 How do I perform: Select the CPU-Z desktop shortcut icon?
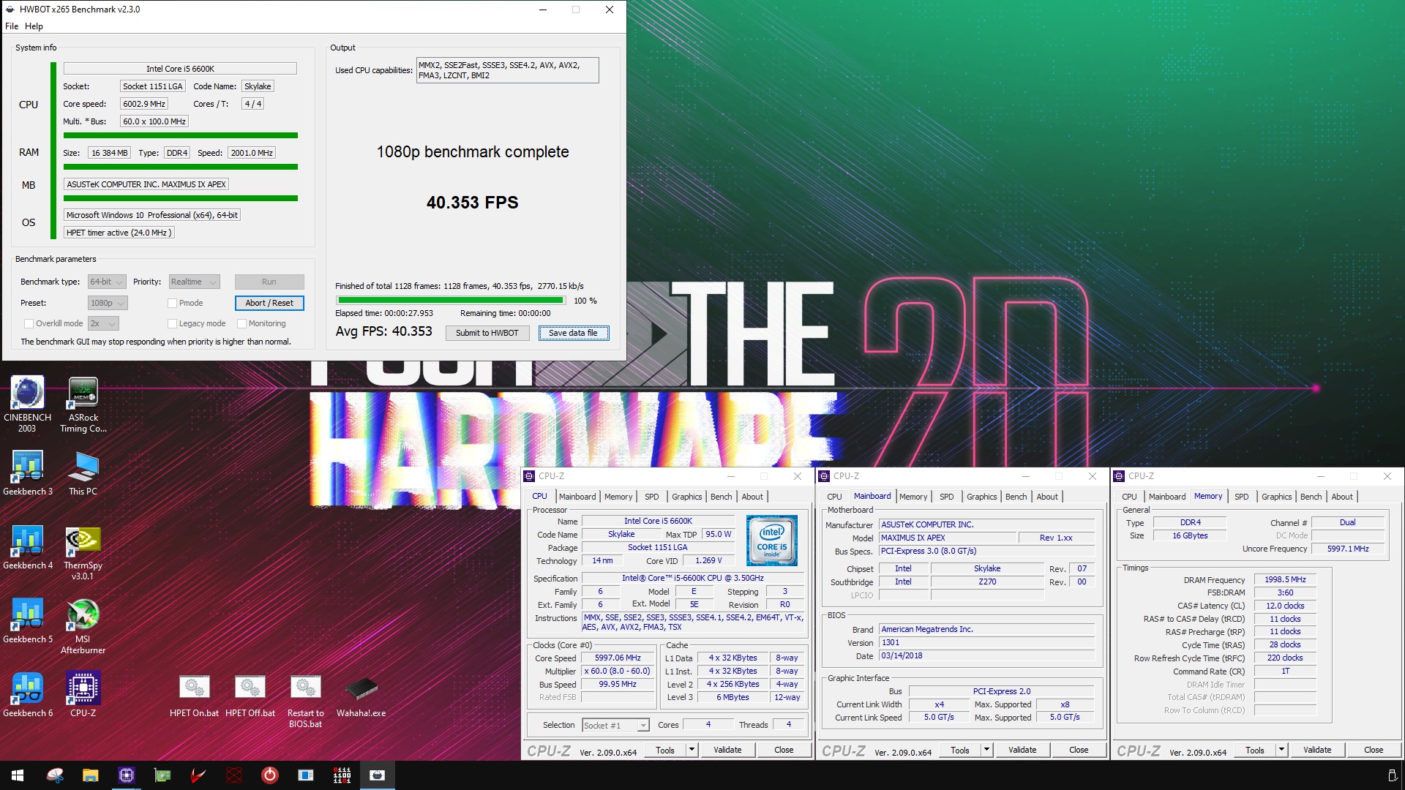(83, 694)
